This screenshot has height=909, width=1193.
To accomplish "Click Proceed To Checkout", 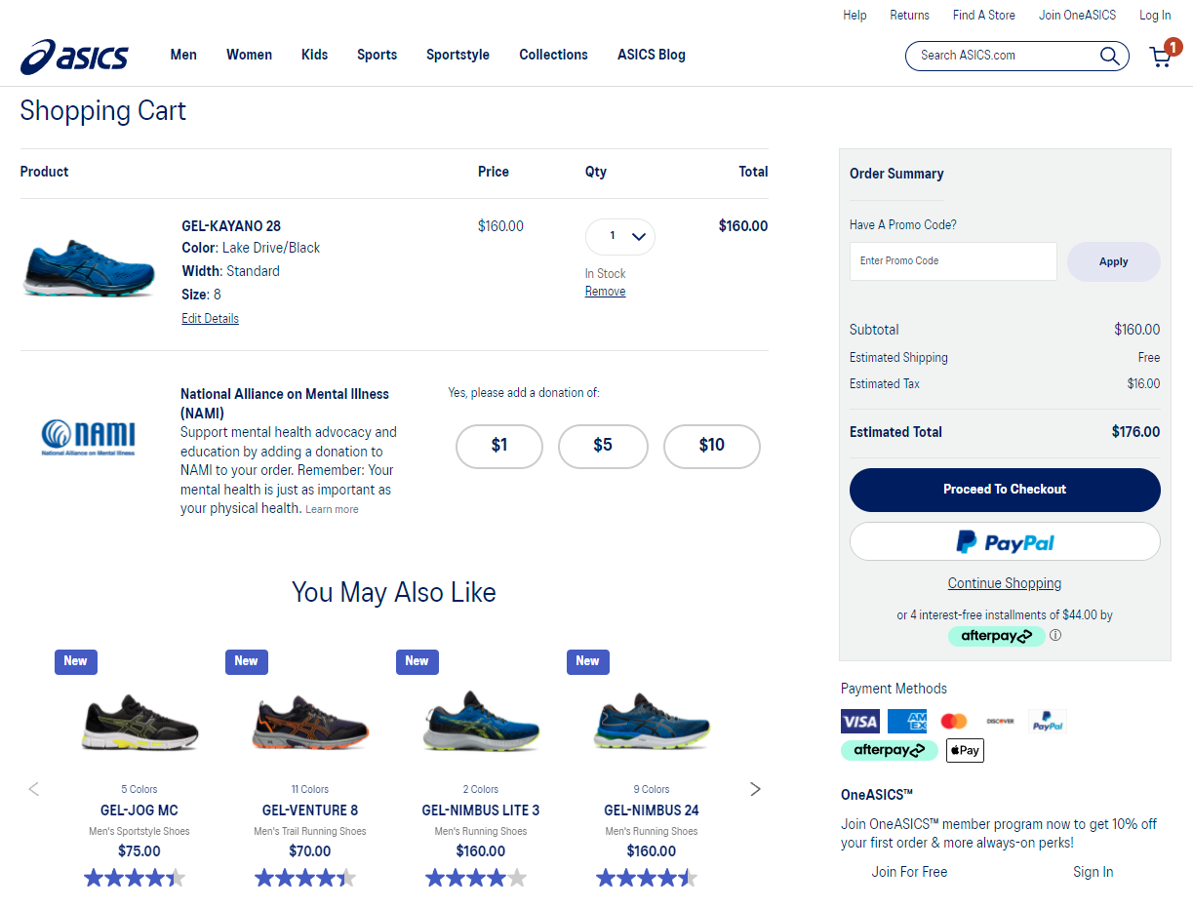I will [1005, 490].
